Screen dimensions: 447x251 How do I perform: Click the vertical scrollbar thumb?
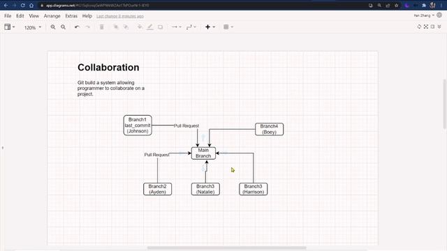tap(444, 104)
